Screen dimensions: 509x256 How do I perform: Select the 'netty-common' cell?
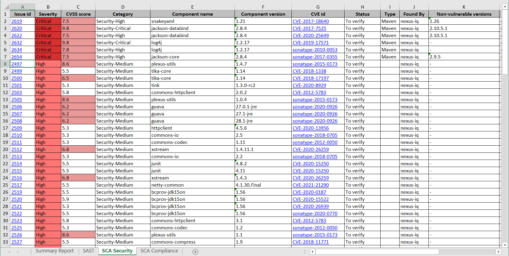192,185
